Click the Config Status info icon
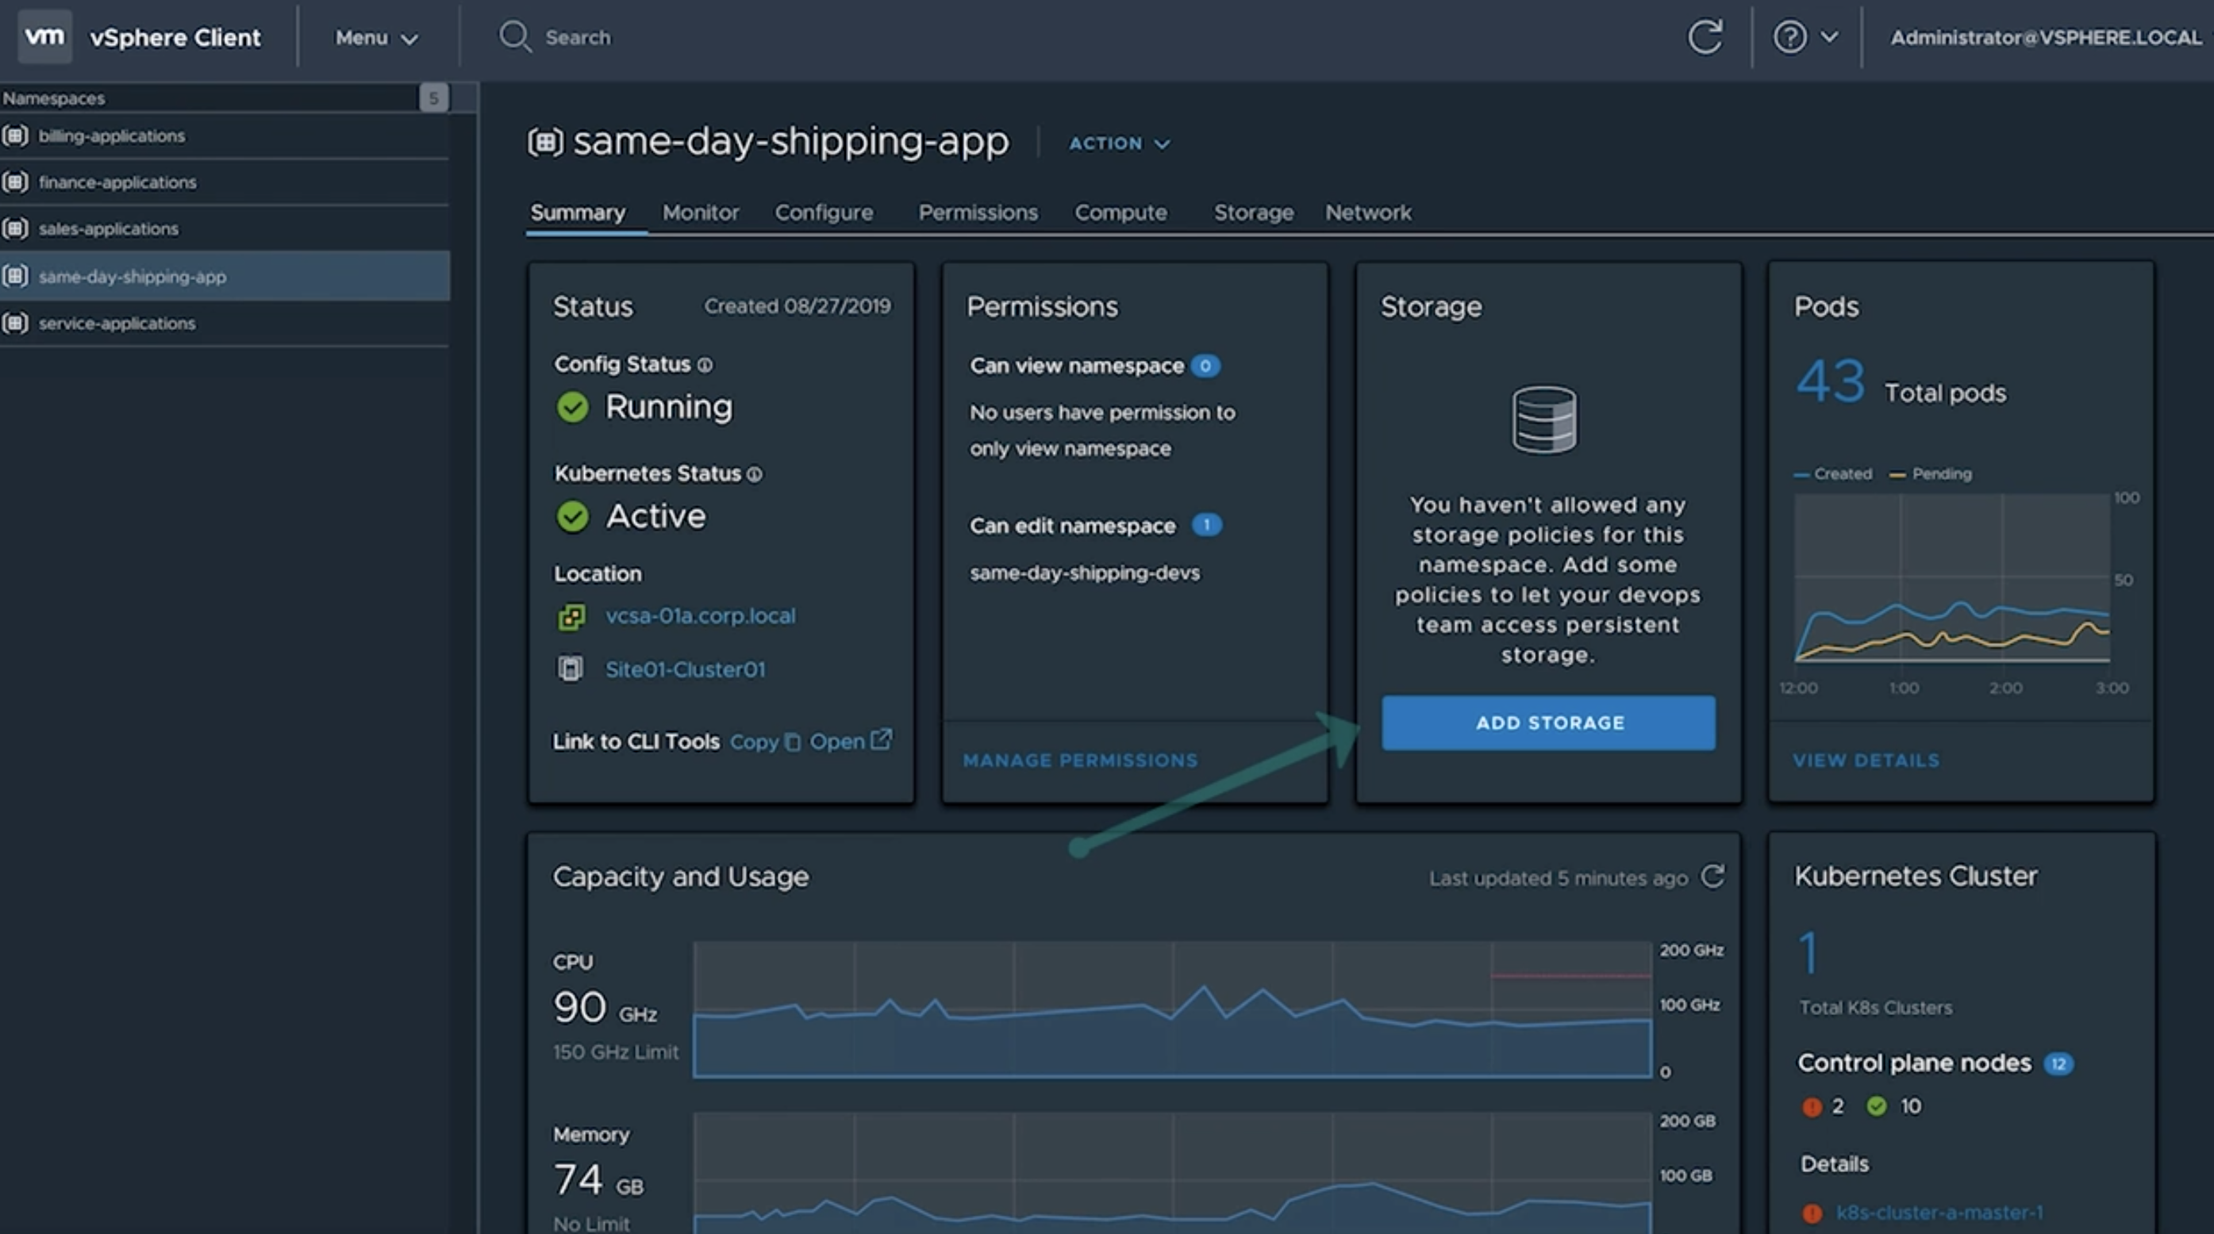This screenshot has width=2214, height=1234. 705,365
